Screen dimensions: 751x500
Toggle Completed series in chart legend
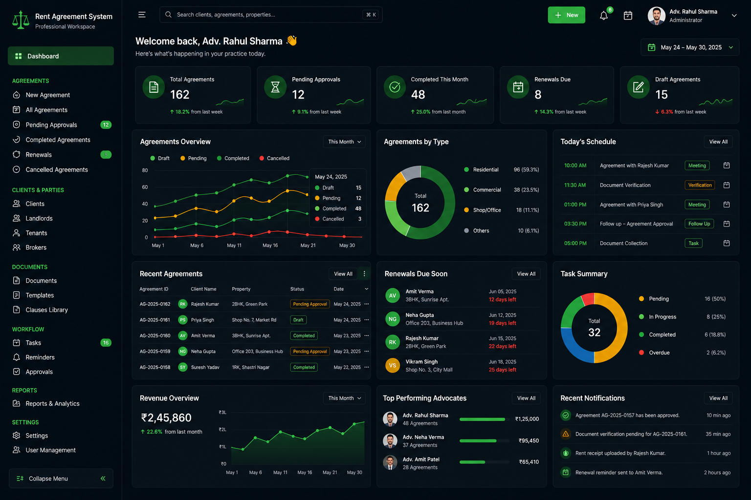point(233,158)
